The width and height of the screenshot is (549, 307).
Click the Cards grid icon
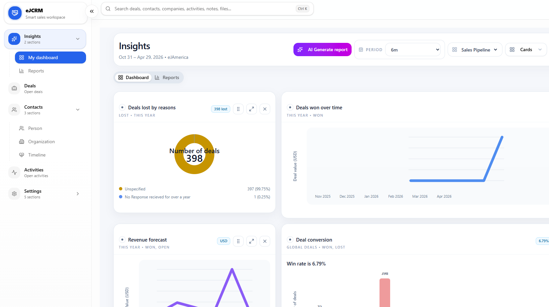click(x=512, y=50)
